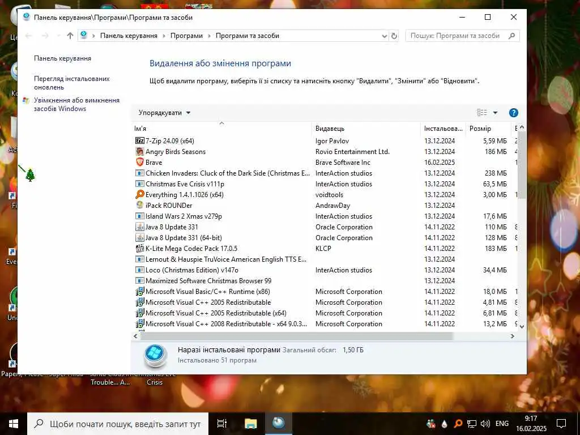Click the Microsoft Visual Basic/C++ Runtime icon

coord(139,292)
